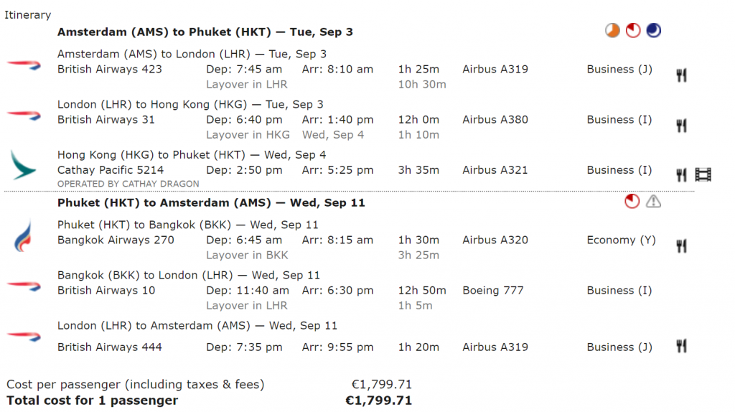
Task: Click the British Airways logo beside flight 10
Action: pyautogui.click(x=24, y=286)
